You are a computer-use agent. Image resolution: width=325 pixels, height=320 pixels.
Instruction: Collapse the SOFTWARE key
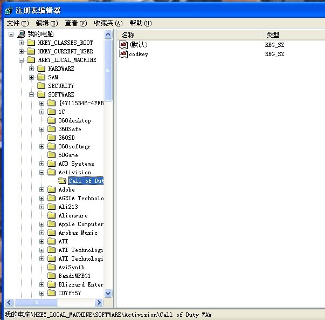[x=32, y=94]
